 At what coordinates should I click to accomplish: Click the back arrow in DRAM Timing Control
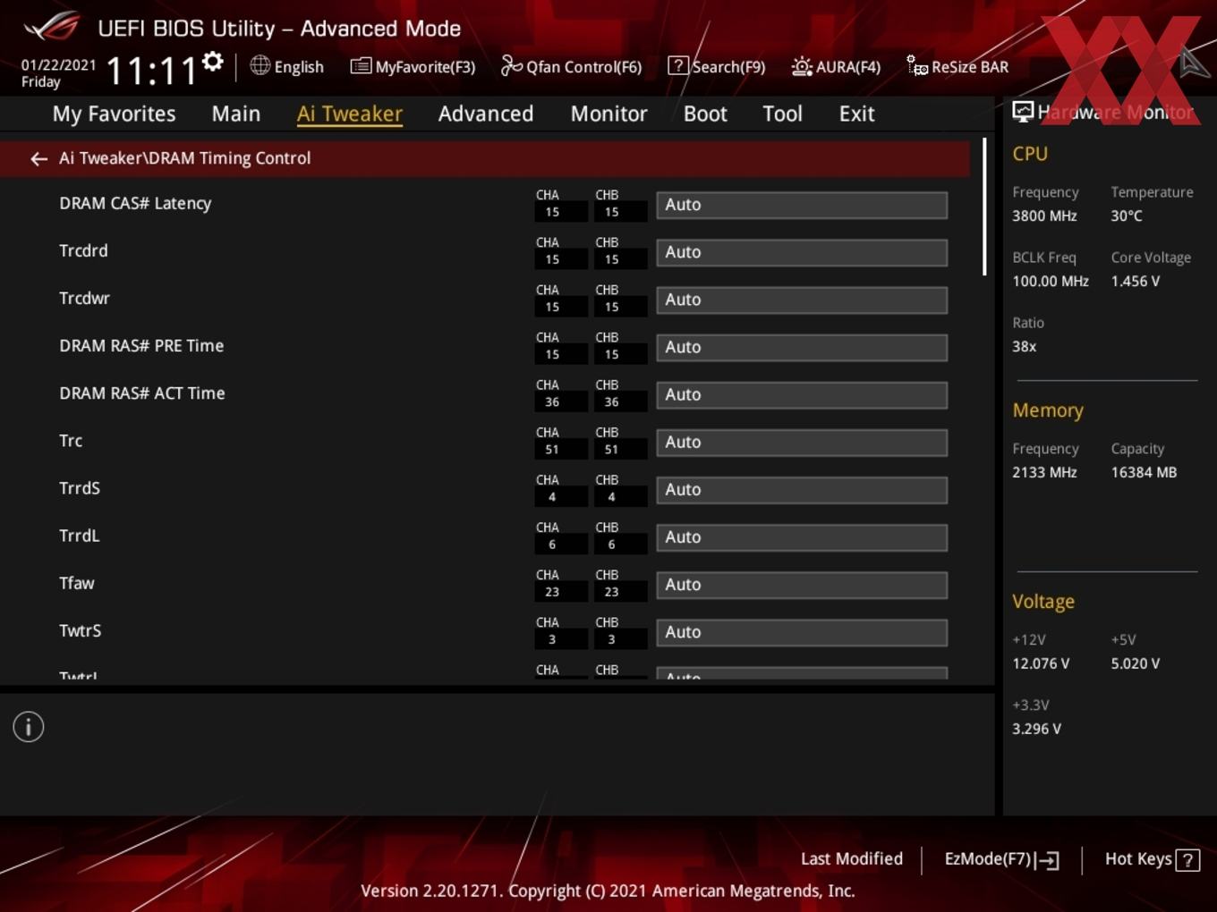pyautogui.click(x=38, y=158)
